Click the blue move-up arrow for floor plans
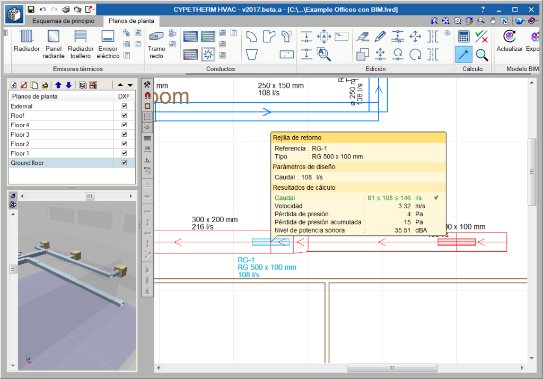 58,85
